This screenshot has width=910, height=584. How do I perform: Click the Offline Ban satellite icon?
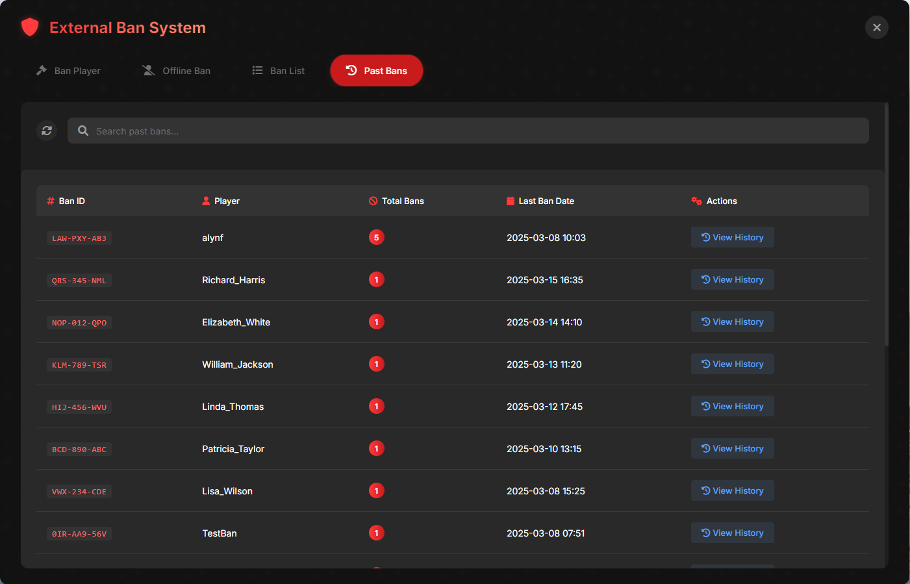[148, 70]
